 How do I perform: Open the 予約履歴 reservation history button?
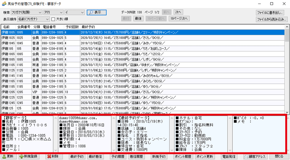(118, 156)
